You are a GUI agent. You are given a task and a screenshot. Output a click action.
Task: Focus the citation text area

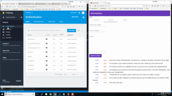point(97,43)
